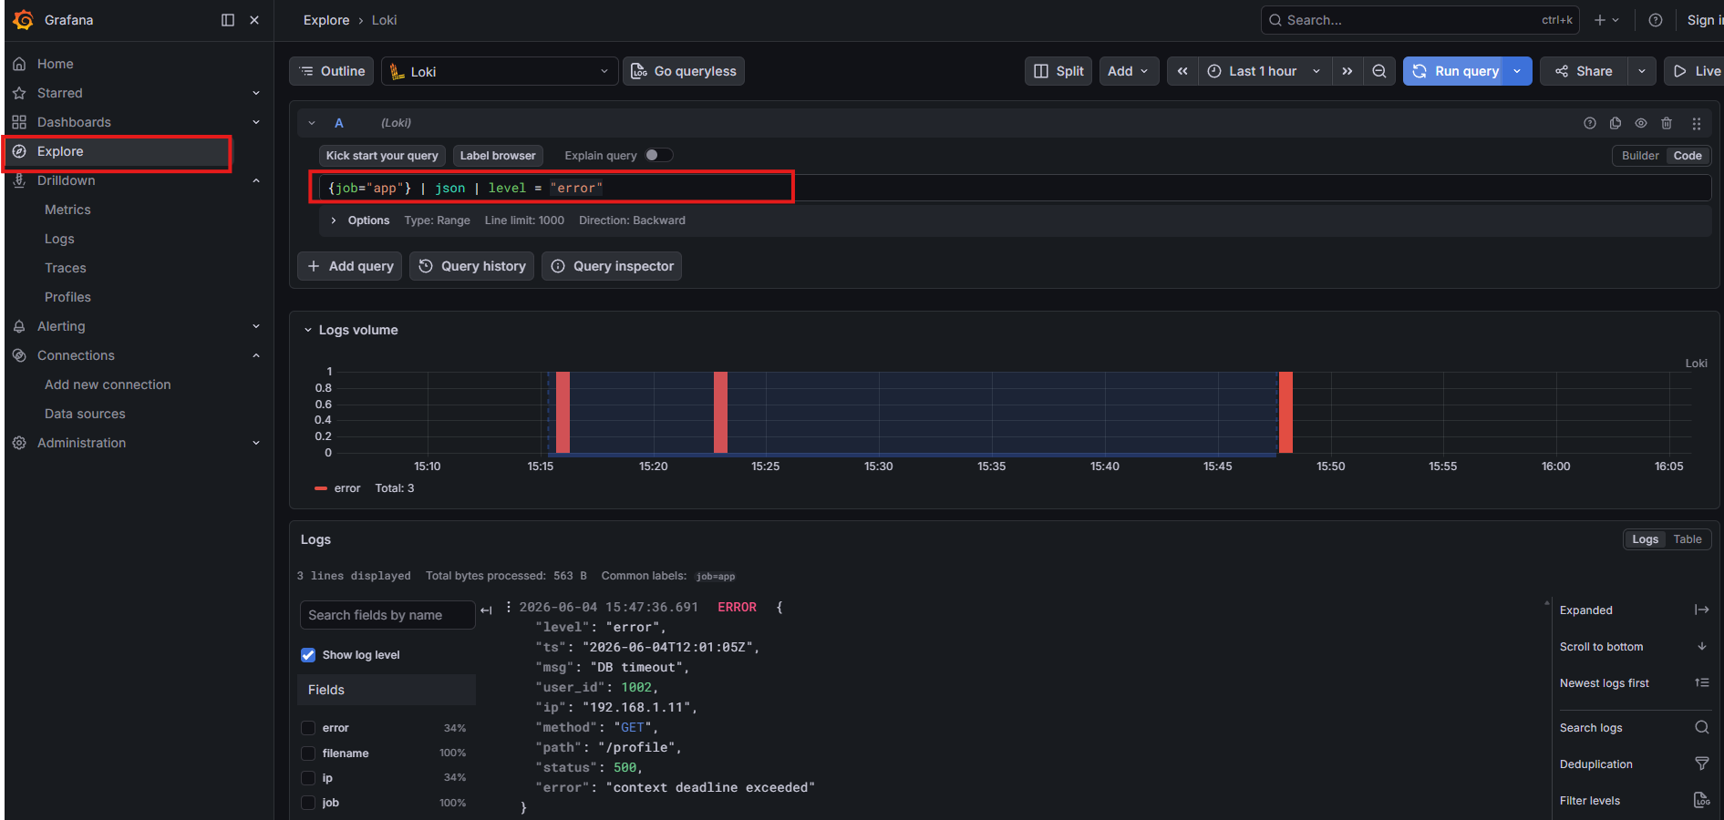1724x820 pixels.
Task: Click the Outline button
Action: [x=331, y=71]
